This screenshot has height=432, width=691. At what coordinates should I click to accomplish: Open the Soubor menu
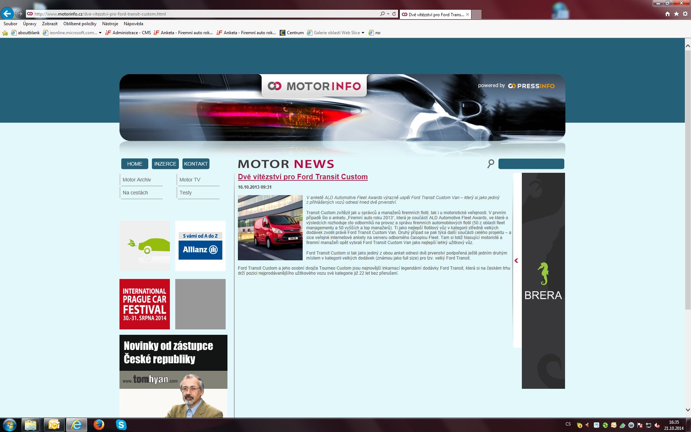click(10, 24)
